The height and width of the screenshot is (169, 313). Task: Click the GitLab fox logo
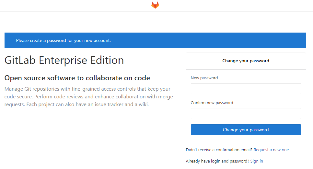155,5
